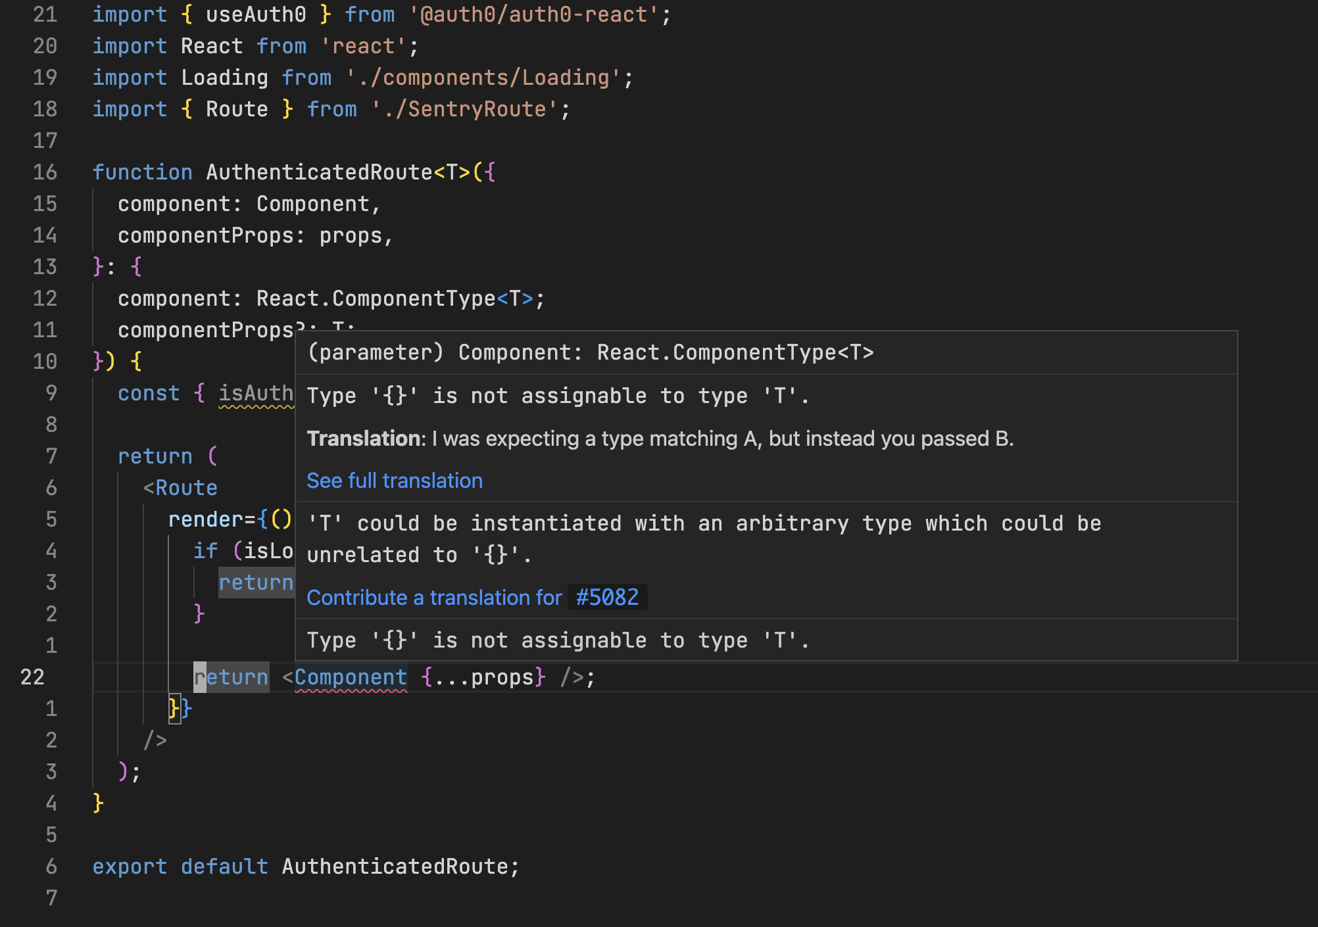Click the React.ComponentType<T> type annotation
1318x927 pixels.
coord(395,298)
